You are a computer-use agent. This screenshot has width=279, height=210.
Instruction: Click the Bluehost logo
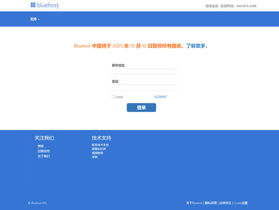[45, 6]
